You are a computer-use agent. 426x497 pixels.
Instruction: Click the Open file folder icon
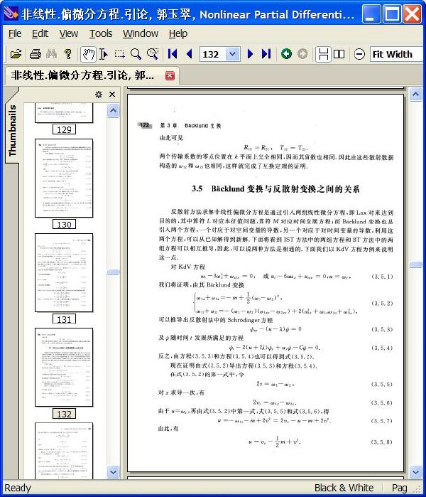[x=16, y=54]
